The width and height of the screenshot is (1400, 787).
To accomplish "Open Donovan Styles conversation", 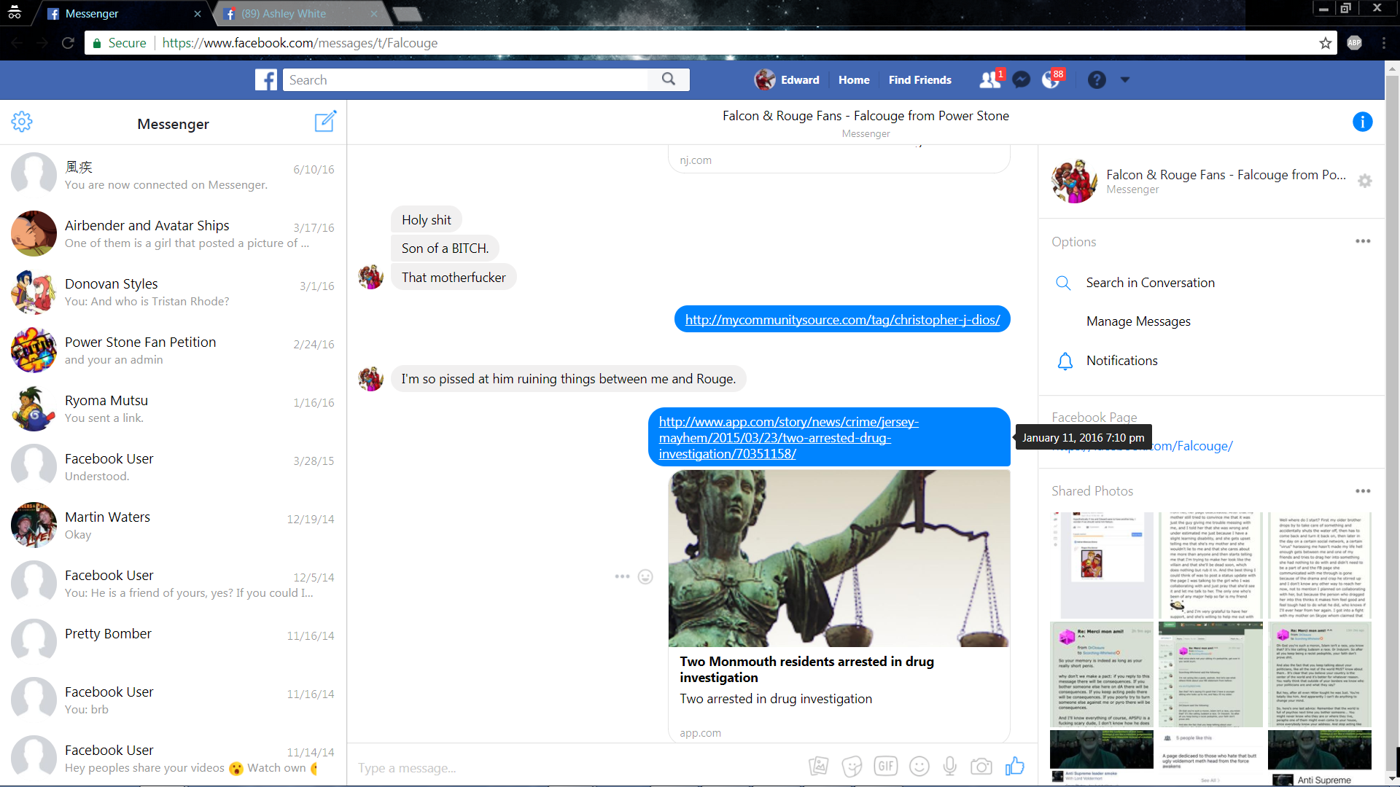I will coord(173,291).
